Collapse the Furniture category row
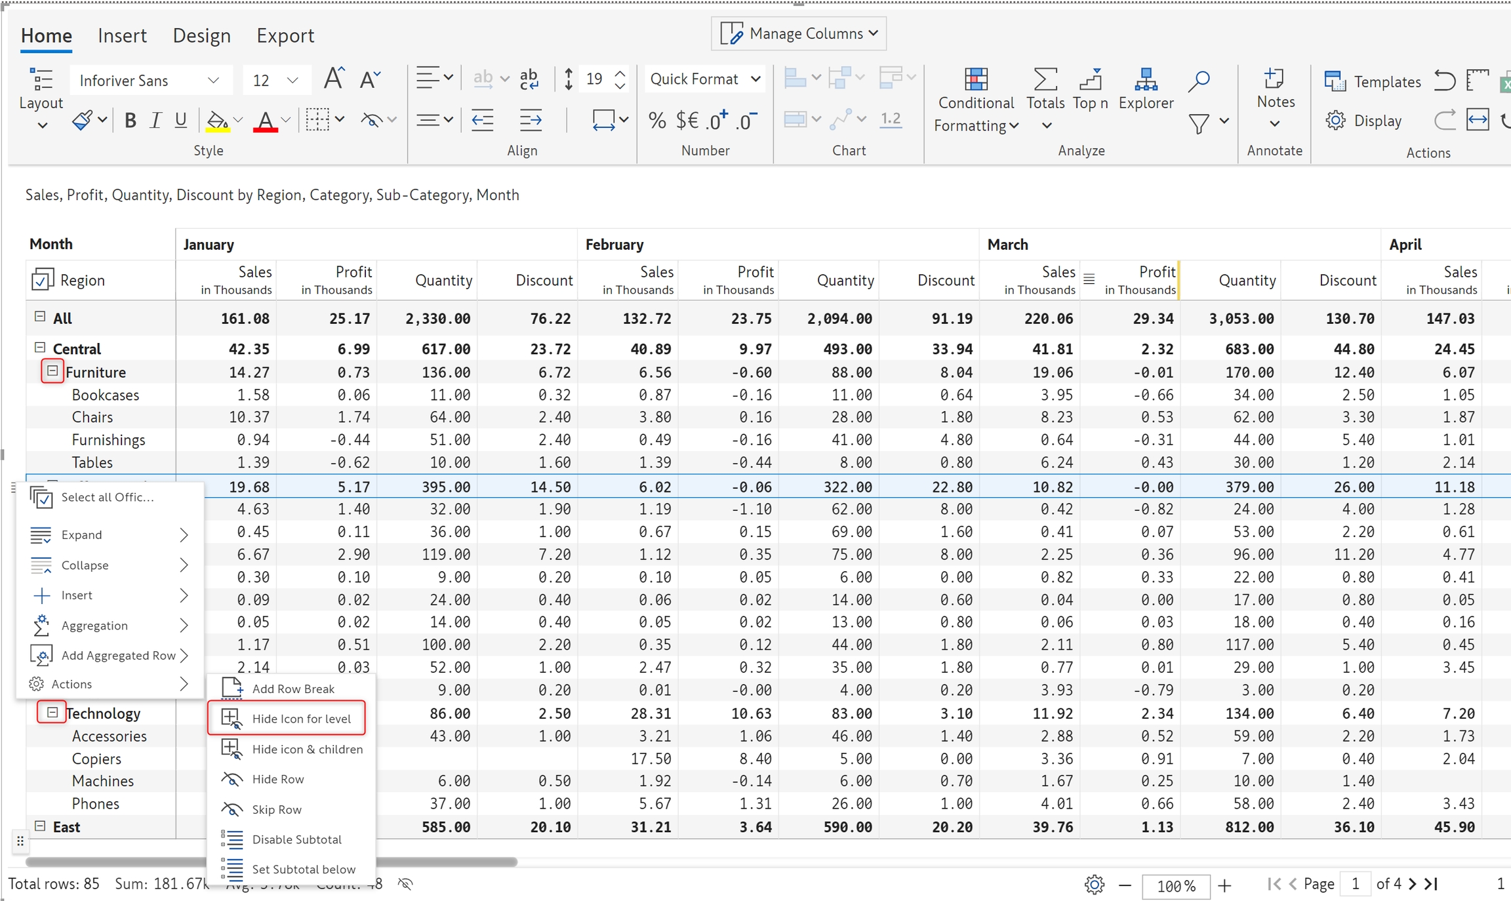 52,371
